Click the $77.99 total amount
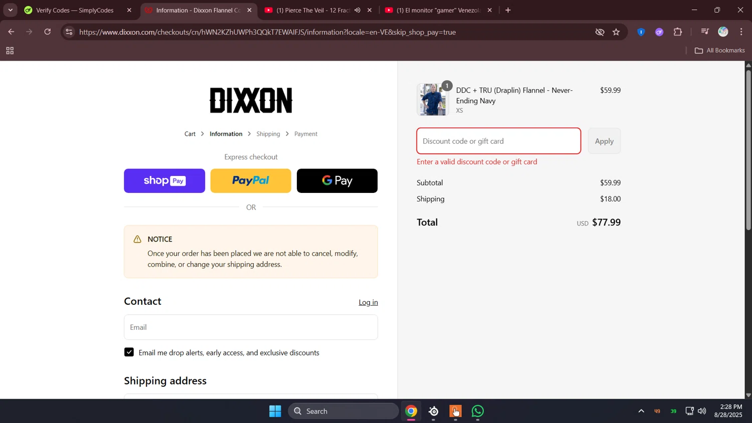 click(606, 223)
